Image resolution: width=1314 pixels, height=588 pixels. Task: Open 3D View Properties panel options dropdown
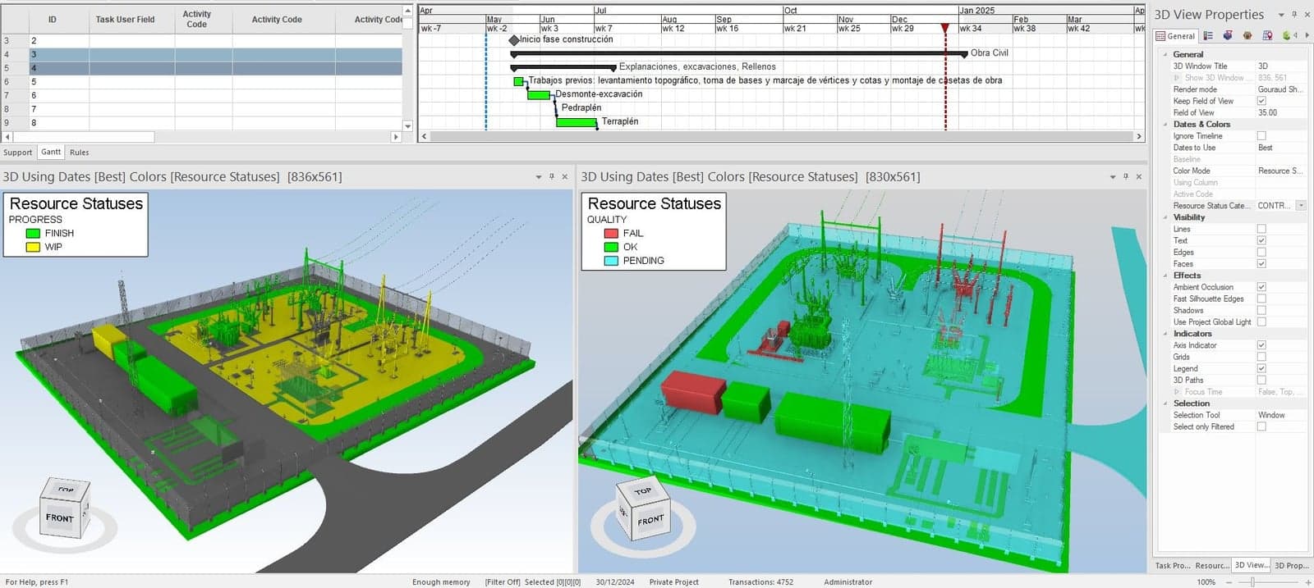pos(1281,15)
